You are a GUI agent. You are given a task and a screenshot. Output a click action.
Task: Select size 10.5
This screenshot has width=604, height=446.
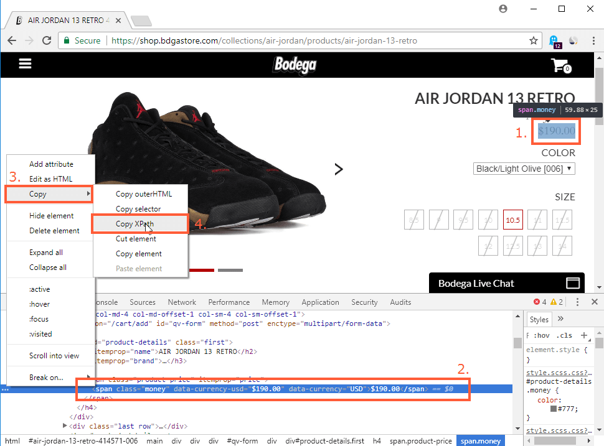[512, 220]
